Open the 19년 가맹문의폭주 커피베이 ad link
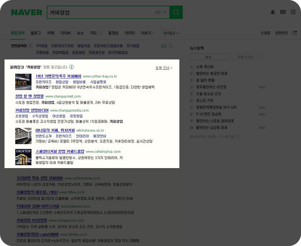 click(x=58, y=76)
